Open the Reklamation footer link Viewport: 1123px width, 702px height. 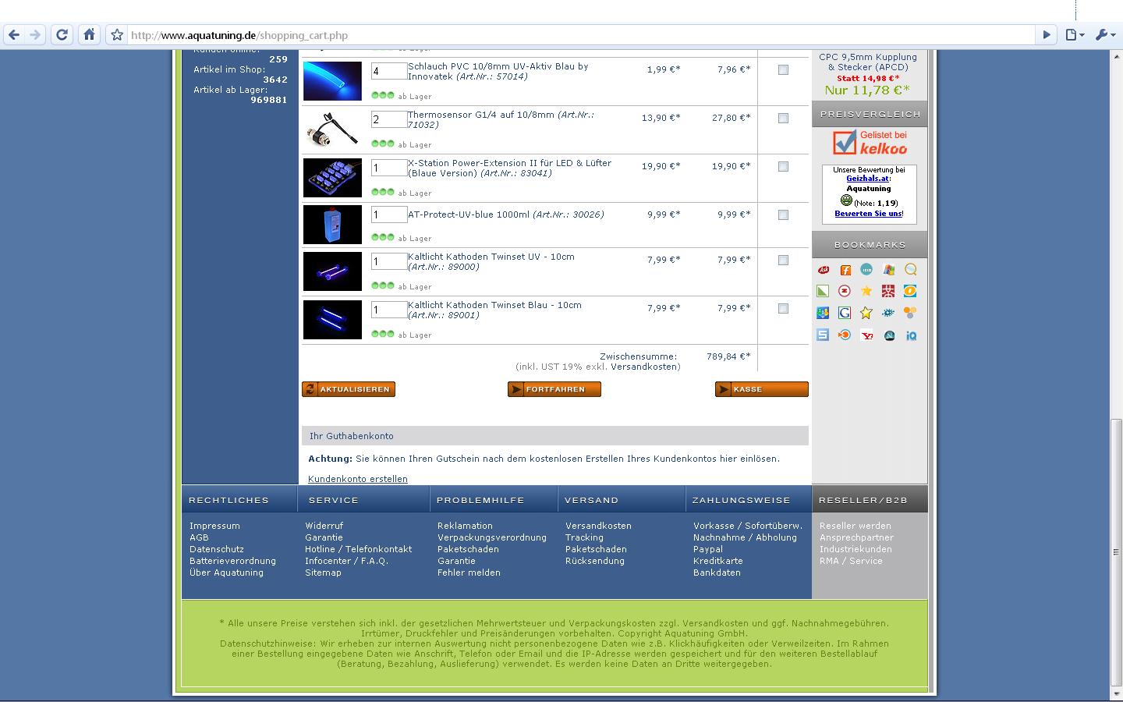[x=465, y=526]
